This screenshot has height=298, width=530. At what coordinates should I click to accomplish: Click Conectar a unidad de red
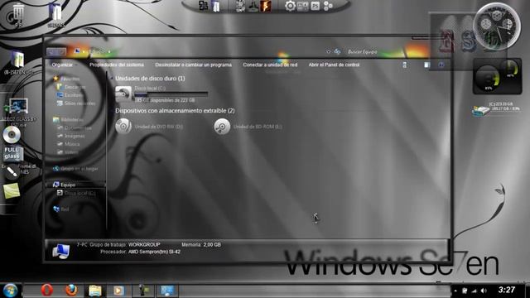[x=270, y=65]
